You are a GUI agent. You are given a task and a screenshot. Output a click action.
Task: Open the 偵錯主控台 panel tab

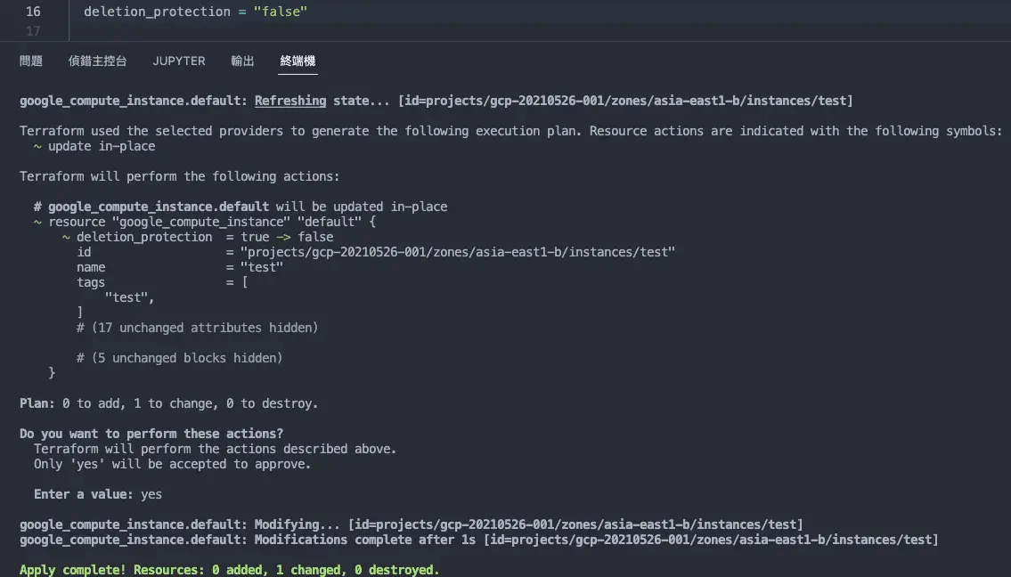click(99, 61)
